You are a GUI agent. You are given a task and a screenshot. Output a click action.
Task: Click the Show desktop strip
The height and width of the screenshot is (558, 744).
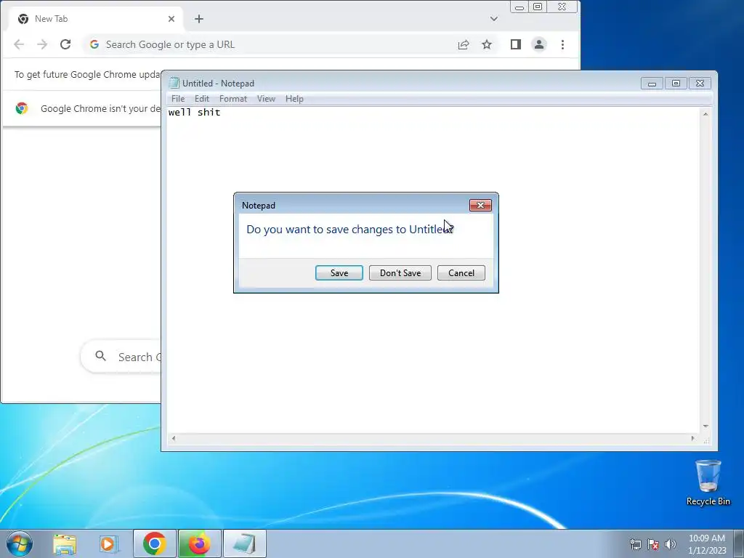click(739, 543)
